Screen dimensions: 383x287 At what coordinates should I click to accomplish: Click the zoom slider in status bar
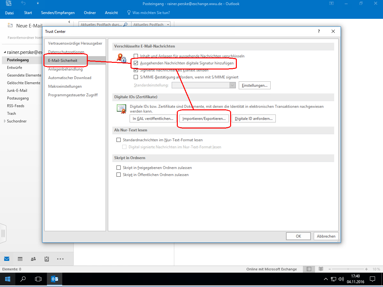[347, 269]
